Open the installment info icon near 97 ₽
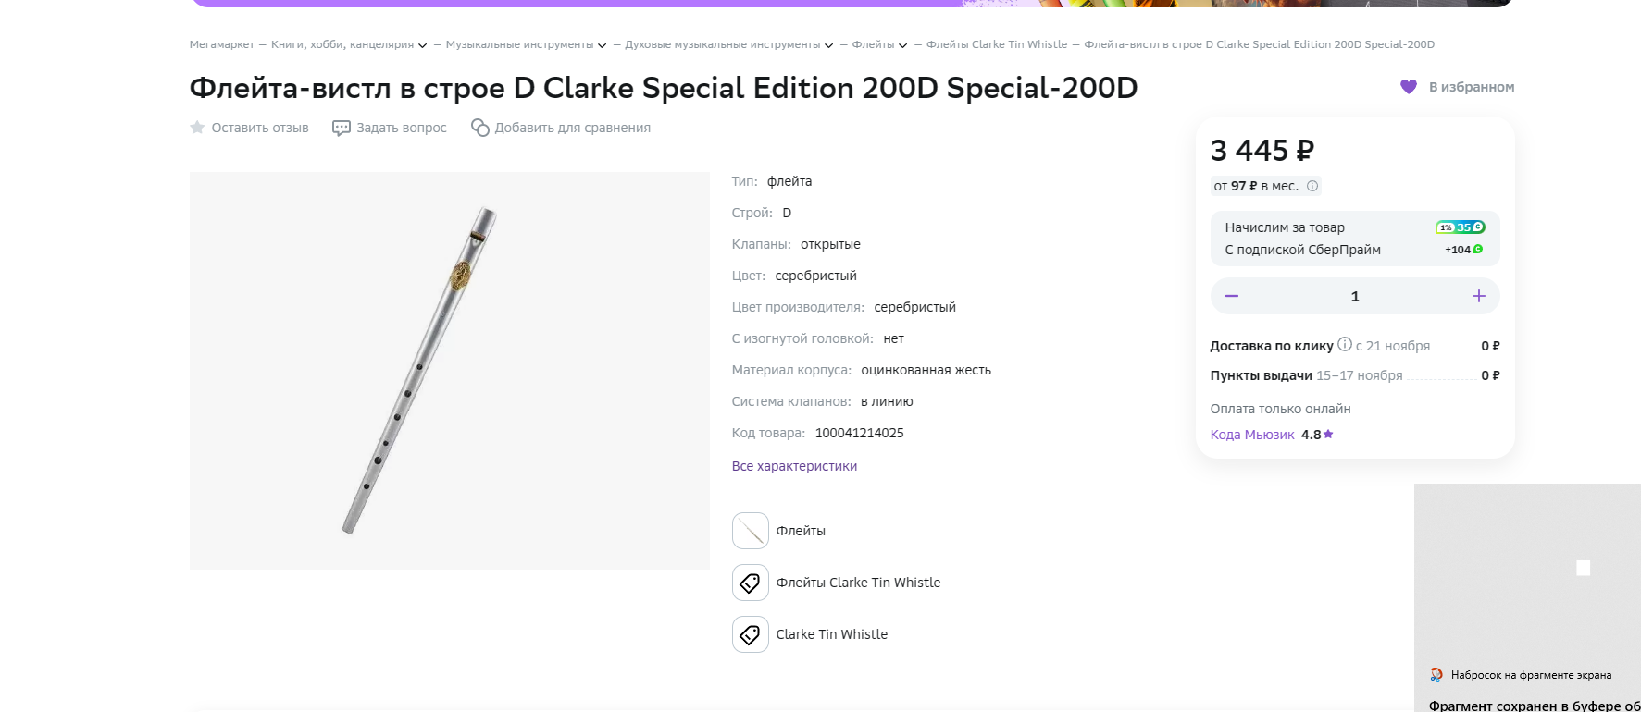 1312,186
